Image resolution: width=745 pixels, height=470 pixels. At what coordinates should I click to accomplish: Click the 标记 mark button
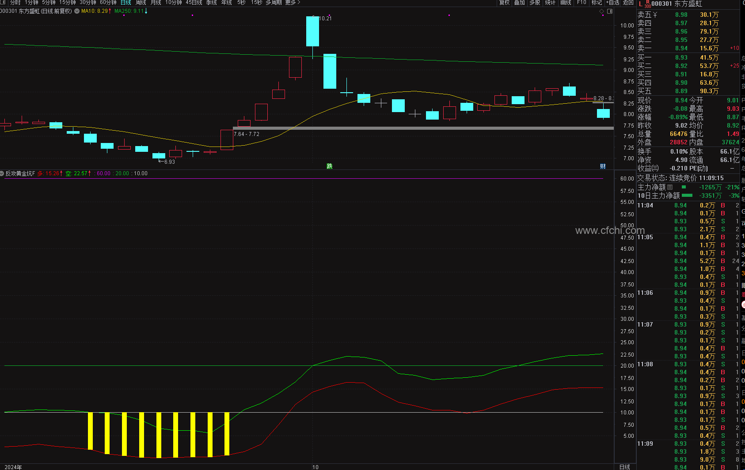pos(597,3)
